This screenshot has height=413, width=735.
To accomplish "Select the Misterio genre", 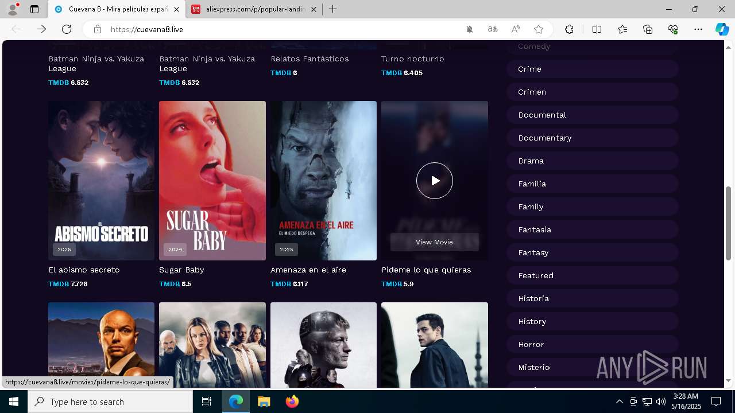I will point(592,367).
